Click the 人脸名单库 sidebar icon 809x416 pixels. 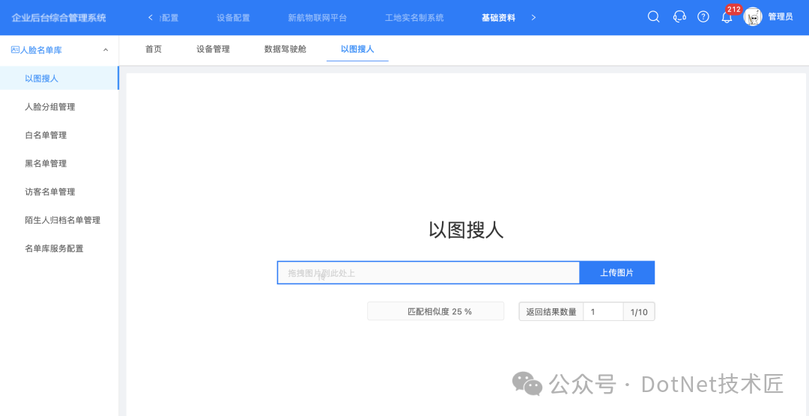point(15,50)
